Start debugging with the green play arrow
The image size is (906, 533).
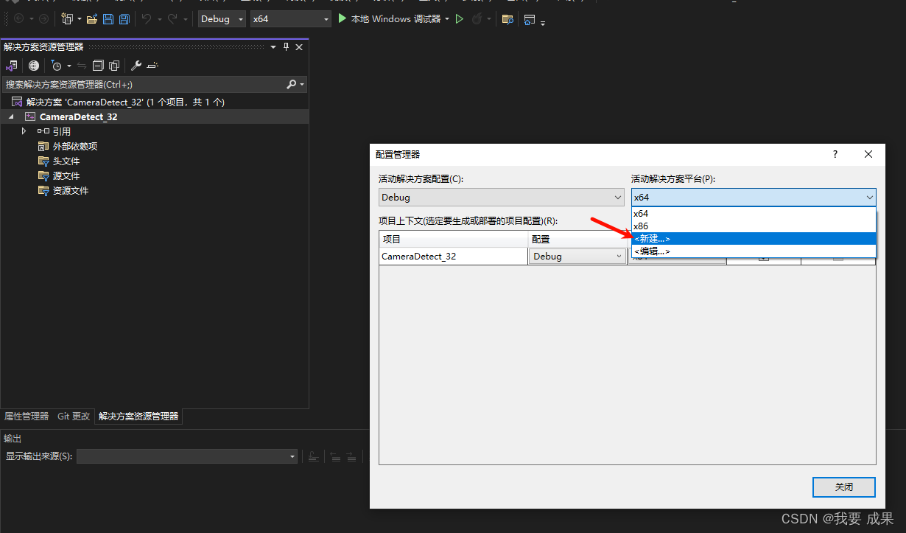click(x=343, y=19)
